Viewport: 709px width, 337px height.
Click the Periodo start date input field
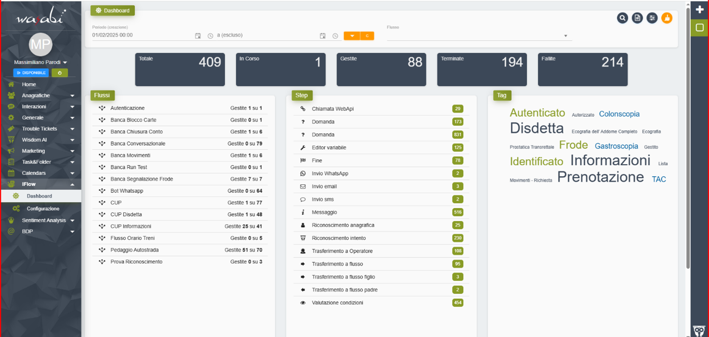[142, 35]
